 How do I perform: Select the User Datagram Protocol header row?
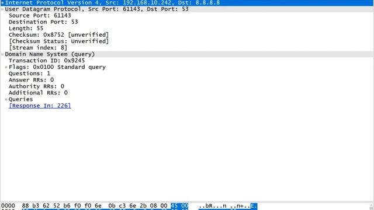pos(187,9)
